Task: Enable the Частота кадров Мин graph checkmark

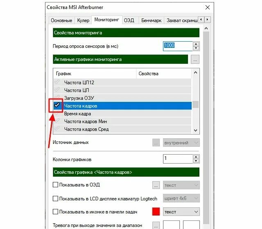Action: (57, 121)
